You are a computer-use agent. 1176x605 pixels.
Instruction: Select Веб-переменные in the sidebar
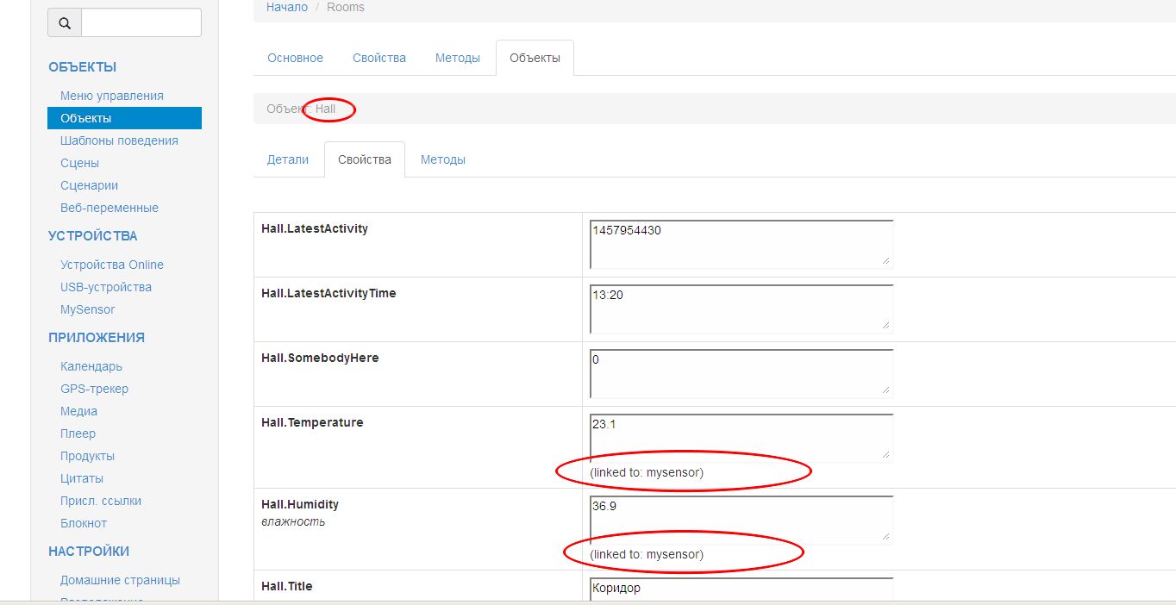(109, 208)
